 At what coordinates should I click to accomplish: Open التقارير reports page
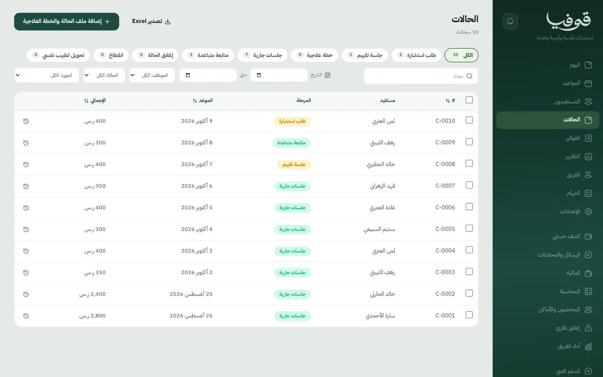click(548, 156)
